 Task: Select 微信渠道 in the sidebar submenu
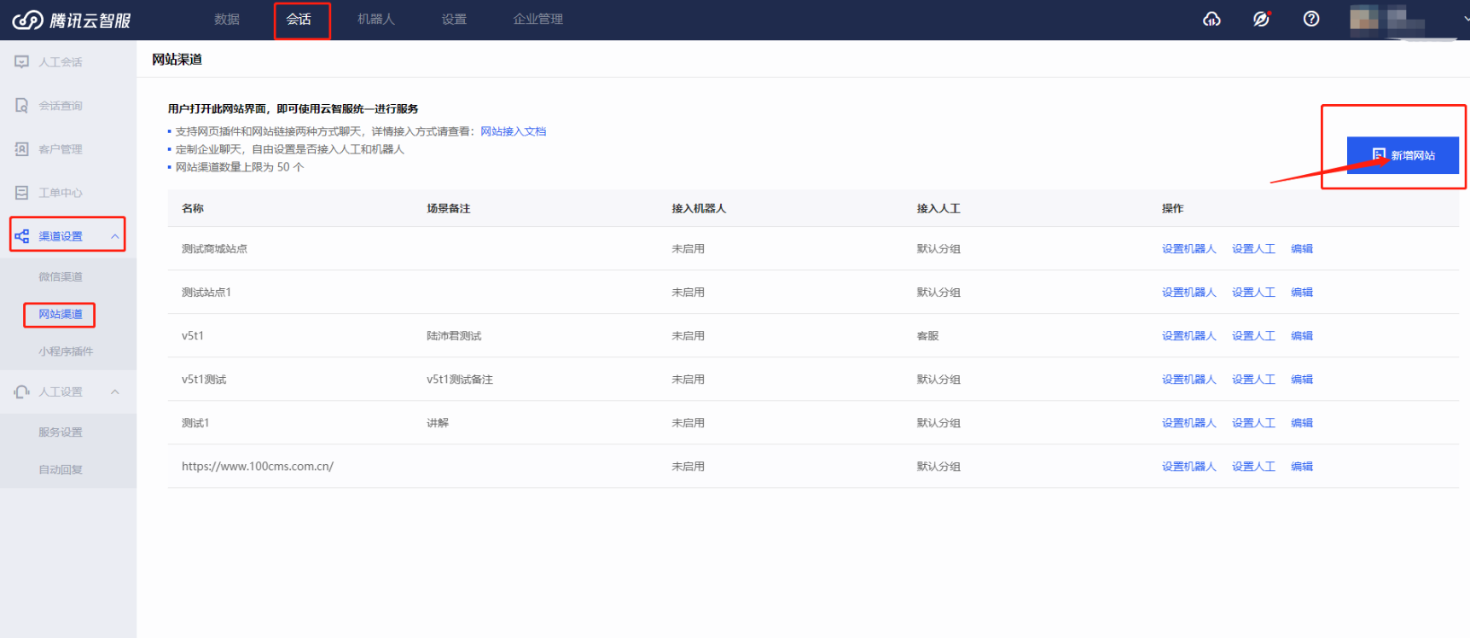click(x=61, y=277)
